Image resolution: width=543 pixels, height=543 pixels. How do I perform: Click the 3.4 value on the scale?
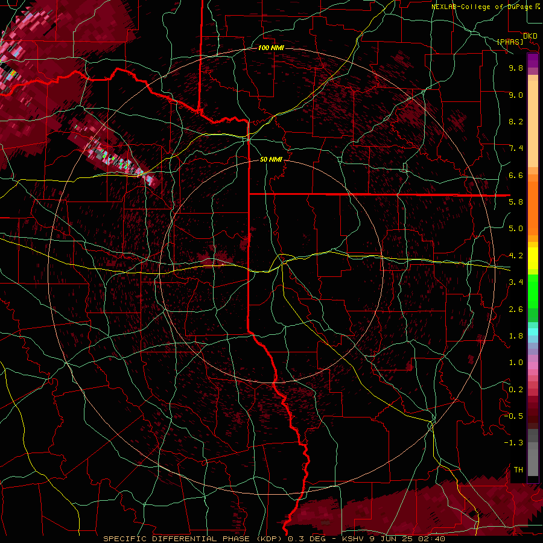(x=516, y=282)
